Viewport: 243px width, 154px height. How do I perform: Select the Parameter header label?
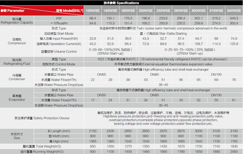tap(12, 11)
